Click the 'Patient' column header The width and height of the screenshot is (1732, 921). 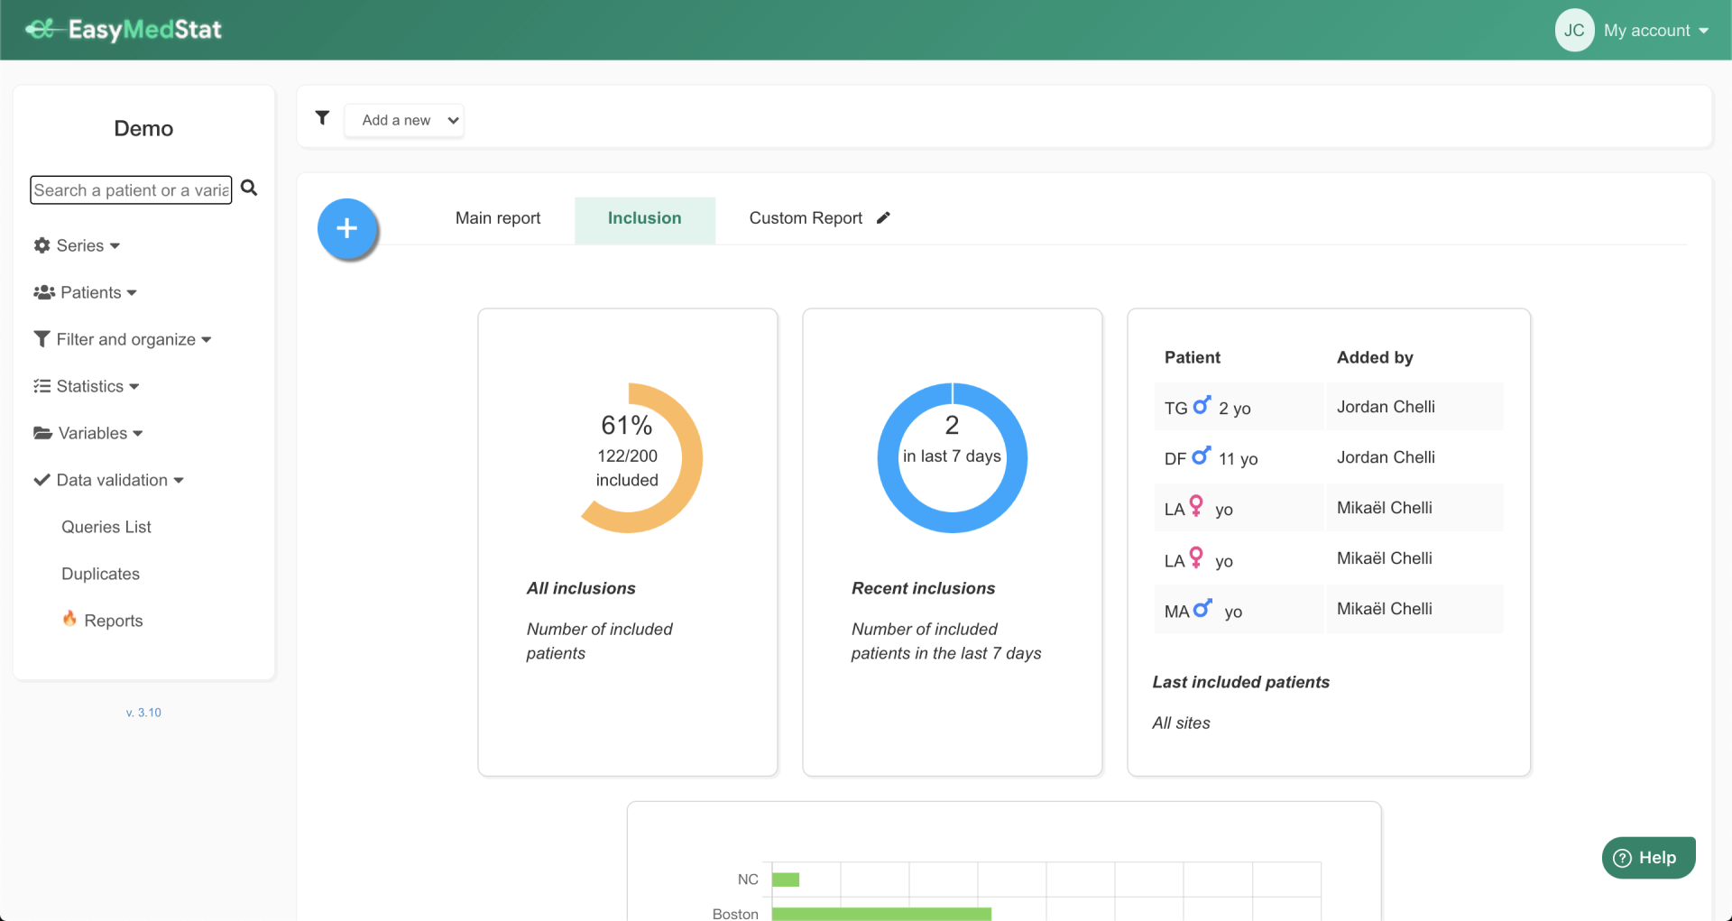point(1193,357)
